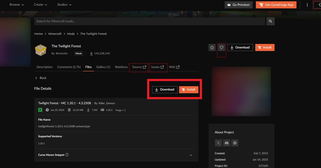Click the downloads icon beside 146,528,140
Screen dimensions: 321x168
click(x=91, y=53)
